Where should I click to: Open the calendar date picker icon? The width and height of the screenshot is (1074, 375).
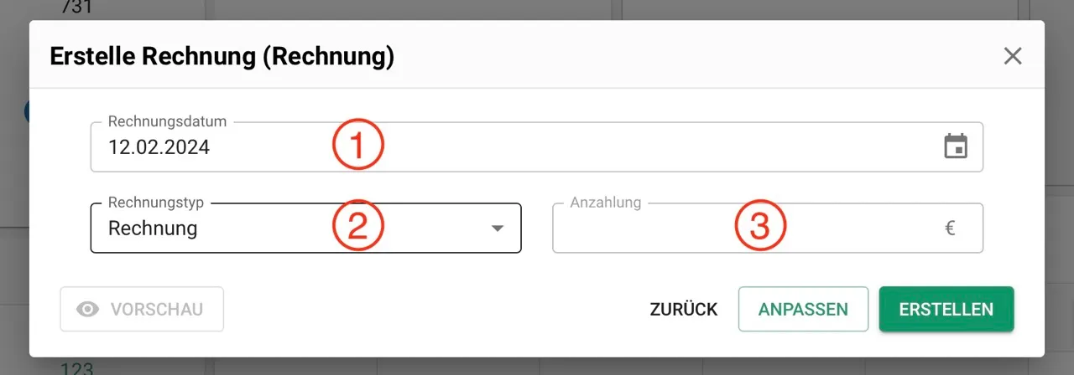click(x=956, y=146)
